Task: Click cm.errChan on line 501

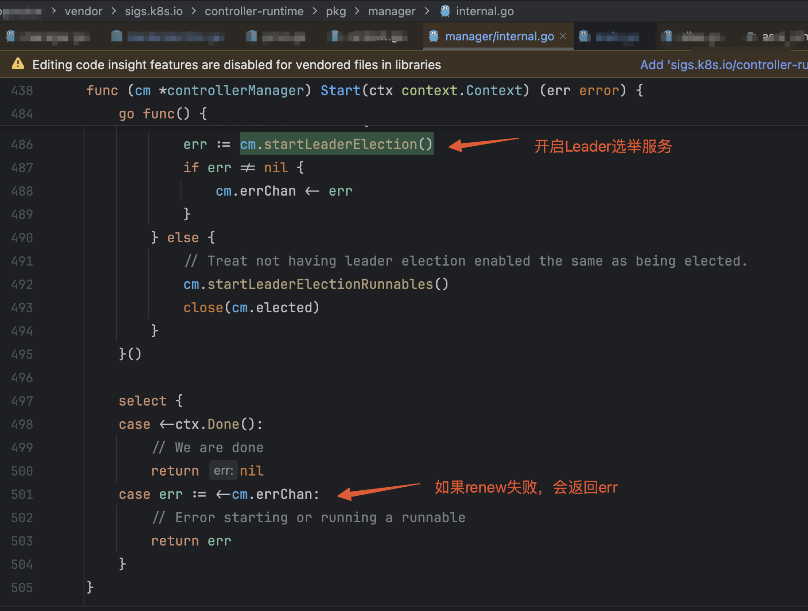Action: (x=272, y=494)
